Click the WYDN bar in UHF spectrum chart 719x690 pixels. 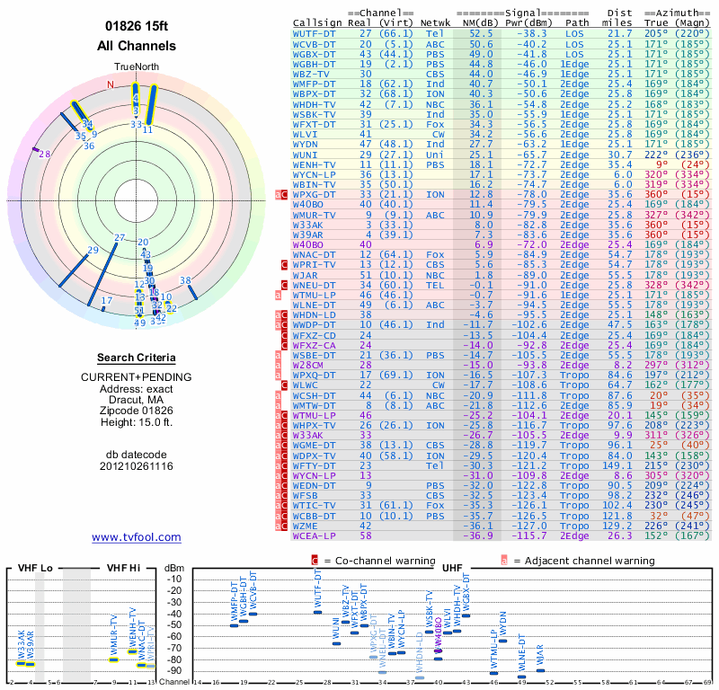click(x=503, y=641)
